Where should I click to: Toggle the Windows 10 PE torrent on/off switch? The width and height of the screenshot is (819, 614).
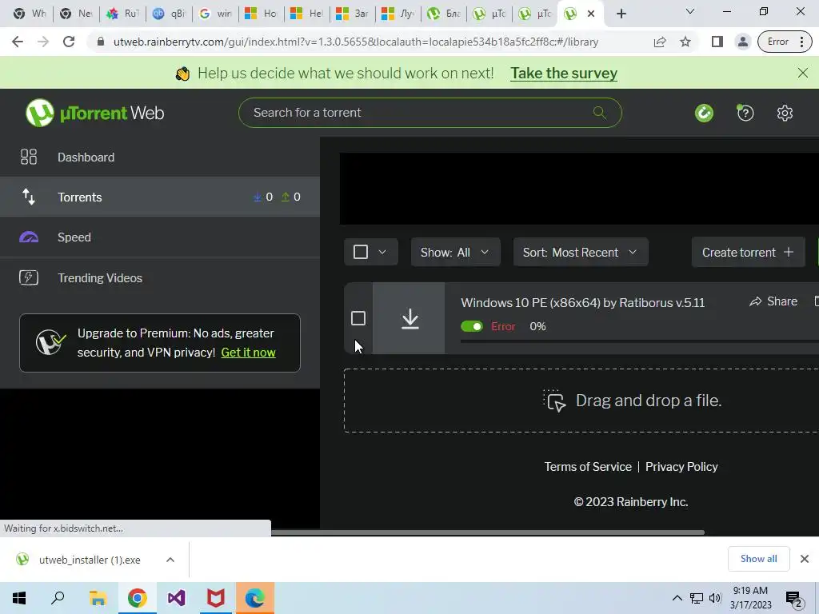pos(472,326)
